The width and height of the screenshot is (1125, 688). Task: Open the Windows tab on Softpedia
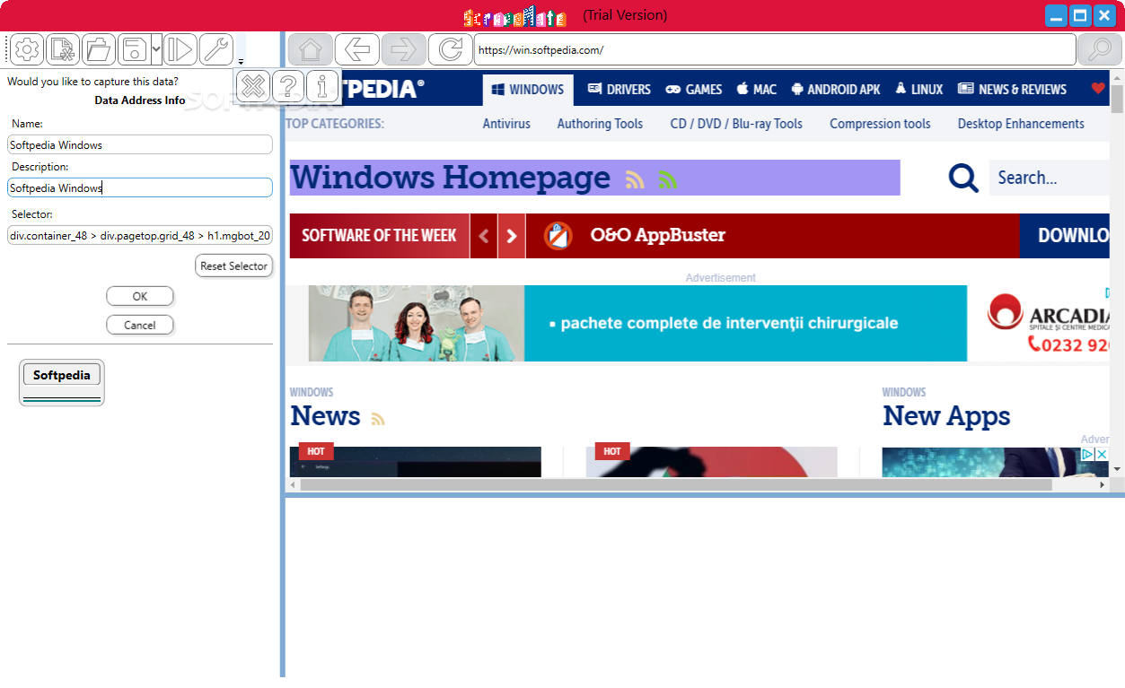[528, 89]
